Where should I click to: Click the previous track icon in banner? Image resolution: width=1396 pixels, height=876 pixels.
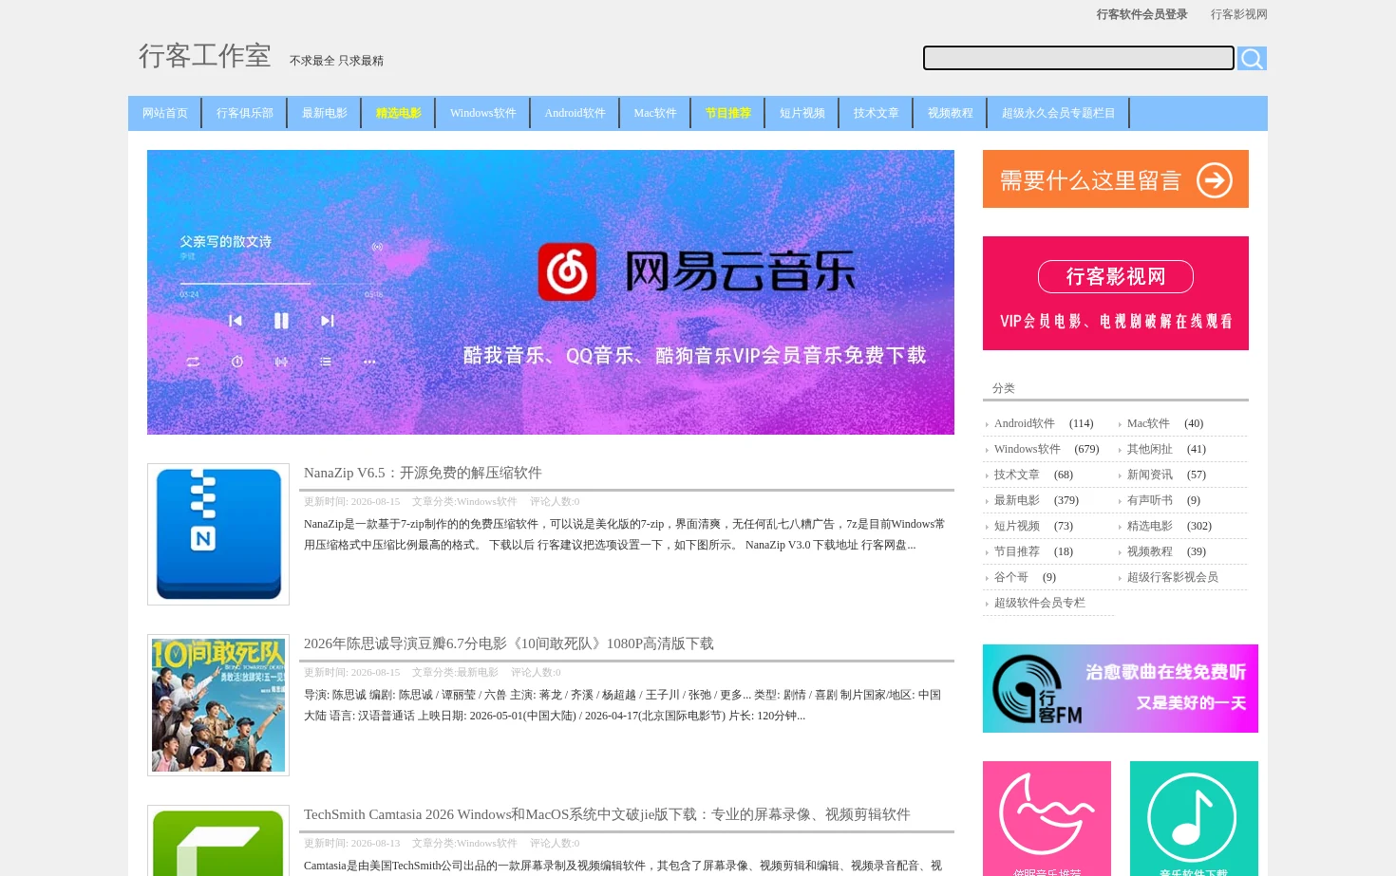click(236, 321)
